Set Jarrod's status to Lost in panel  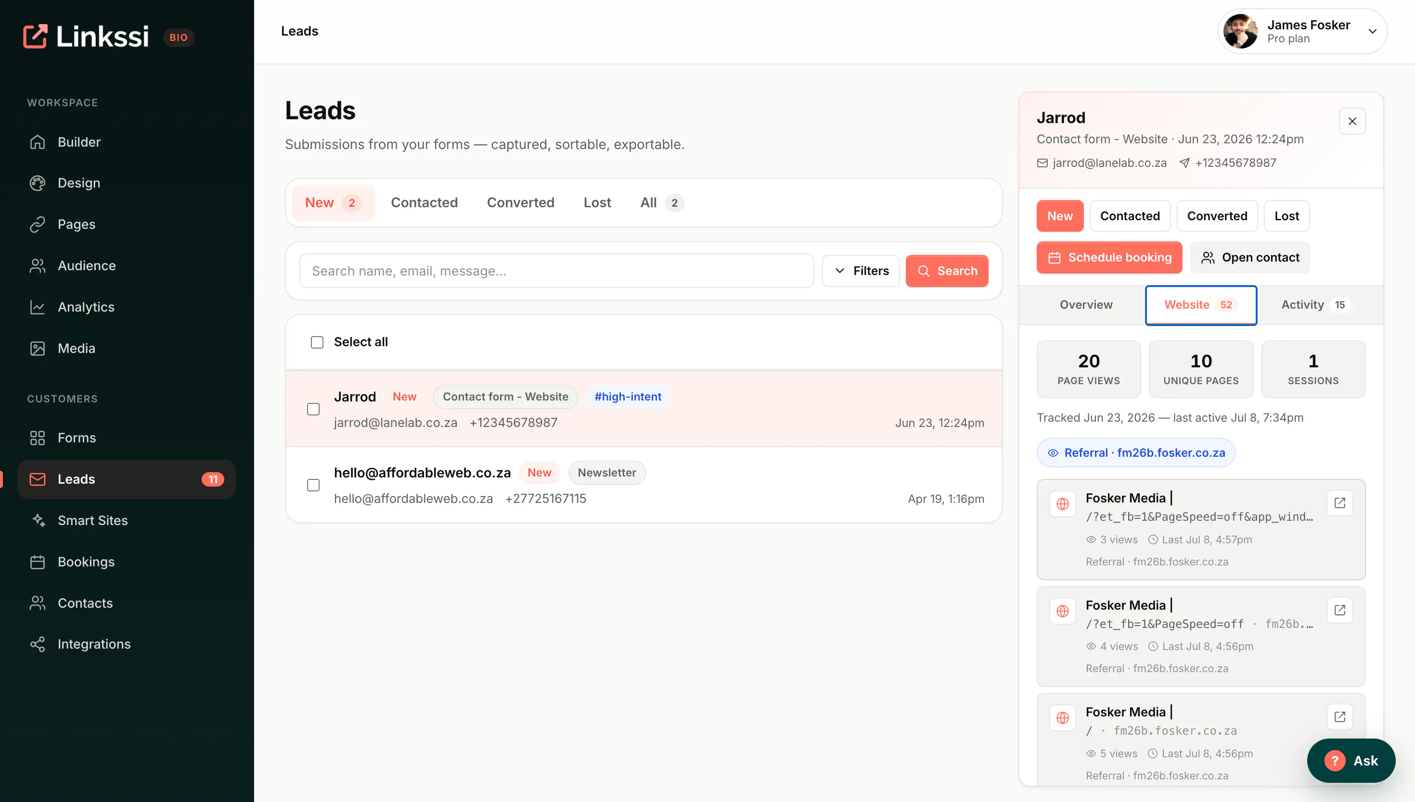coord(1286,216)
